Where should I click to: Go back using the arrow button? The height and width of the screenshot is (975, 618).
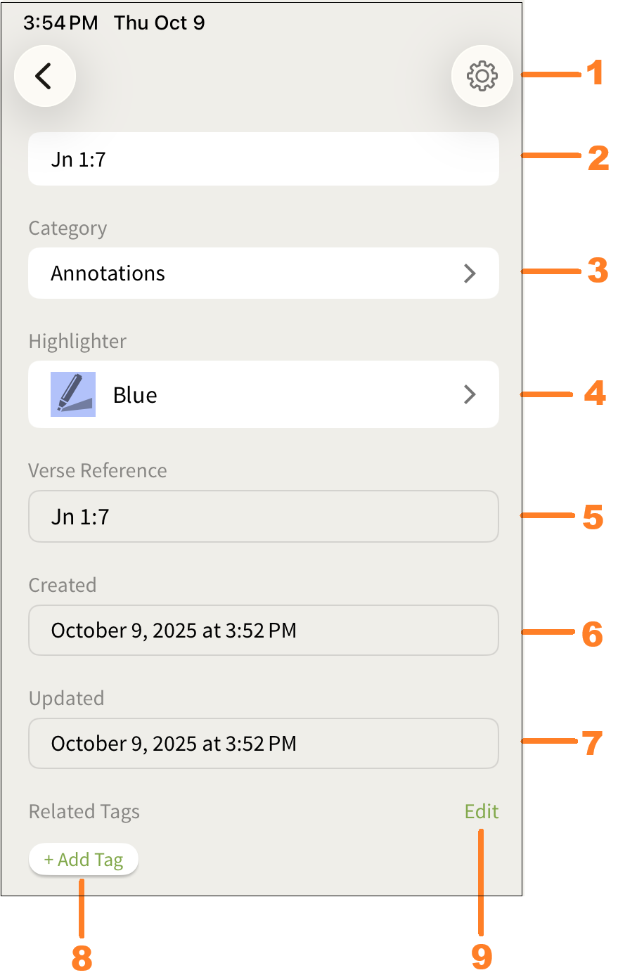[44, 76]
